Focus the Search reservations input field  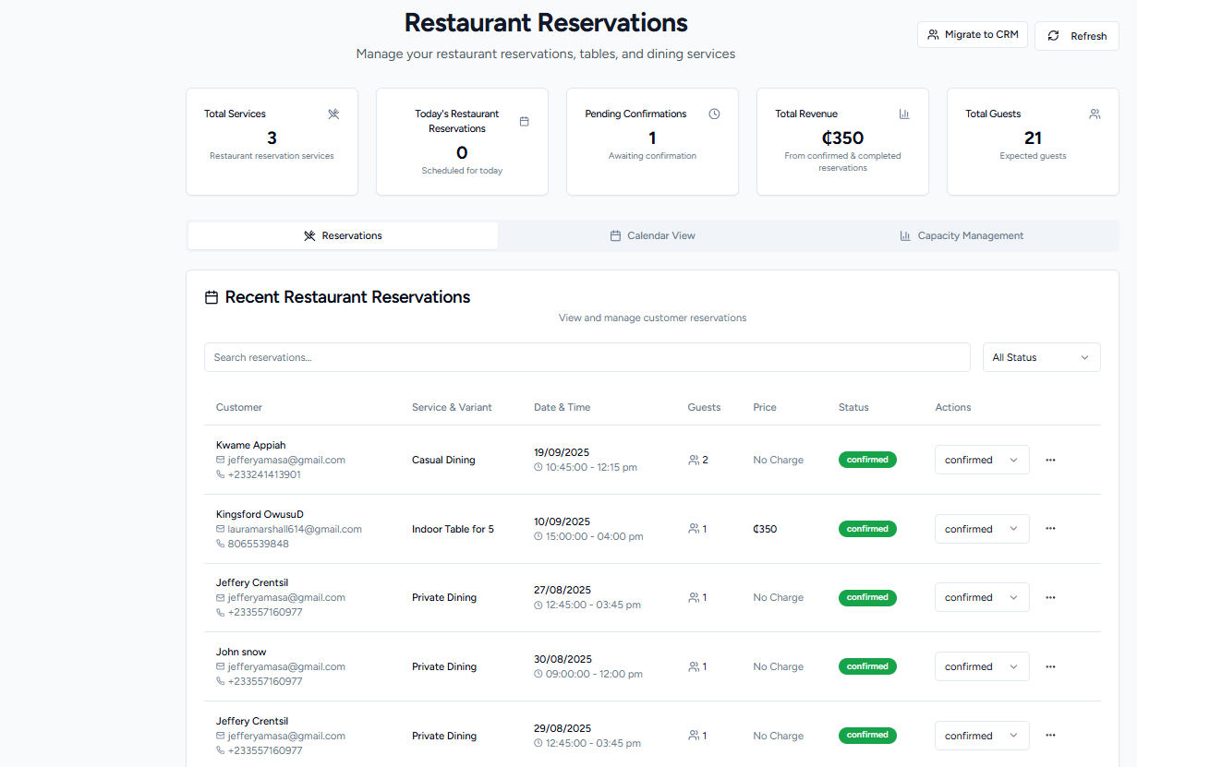(x=587, y=357)
